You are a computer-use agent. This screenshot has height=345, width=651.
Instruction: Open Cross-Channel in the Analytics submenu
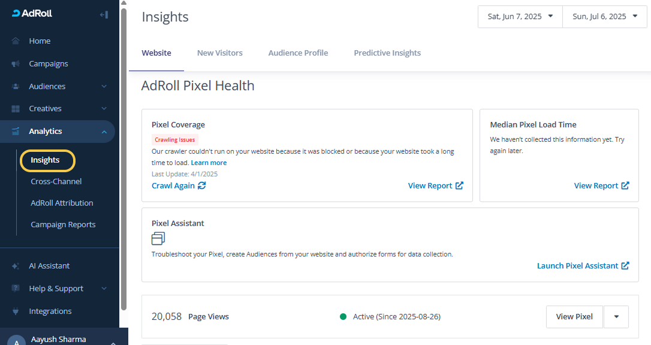[x=56, y=182]
